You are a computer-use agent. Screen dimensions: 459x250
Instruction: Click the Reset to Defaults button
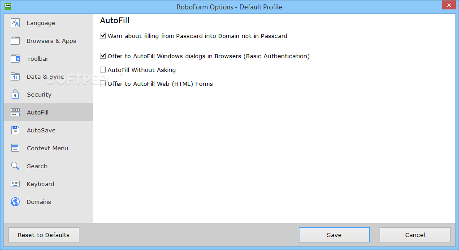point(44,235)
